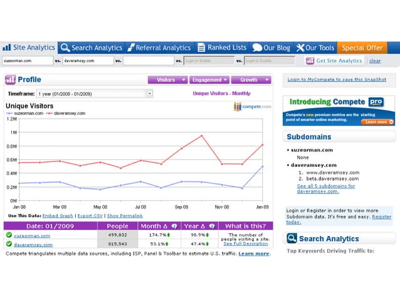Go to the Our Blog tab
The image size is (400, 300).
pos(271,48)
